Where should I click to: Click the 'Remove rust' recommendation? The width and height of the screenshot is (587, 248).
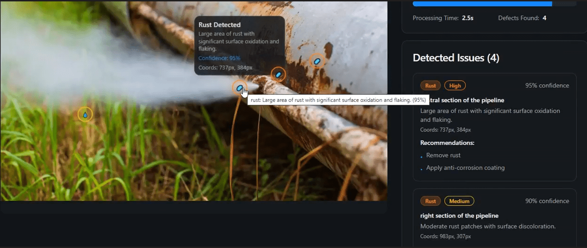click(443, 155)
